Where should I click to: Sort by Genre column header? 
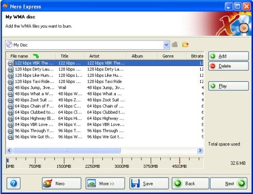172,56
